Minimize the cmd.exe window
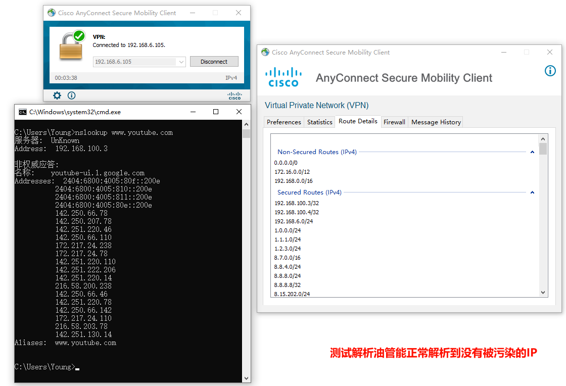Viewport: 566px width, 386px height. click(193, 112)
